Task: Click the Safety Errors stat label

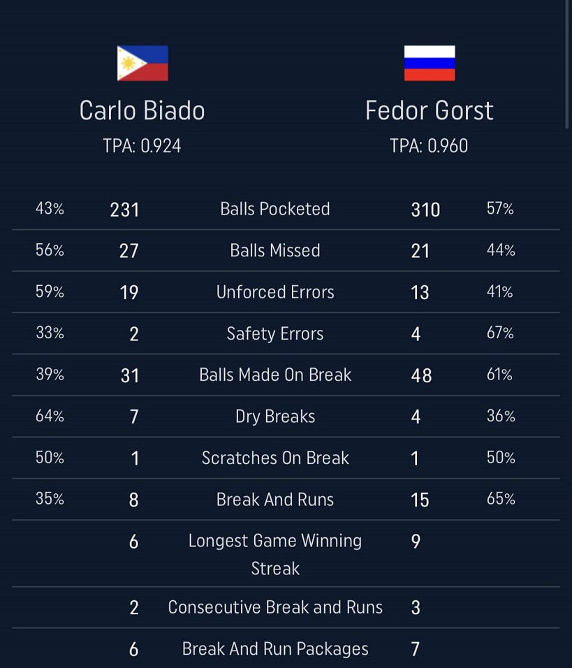Action: pyautogui.click(x=275, y=334)
